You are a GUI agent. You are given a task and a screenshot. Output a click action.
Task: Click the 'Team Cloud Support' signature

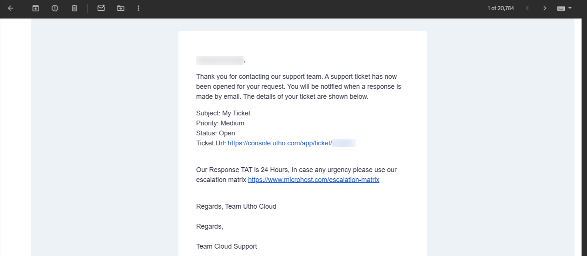[226, 246]
